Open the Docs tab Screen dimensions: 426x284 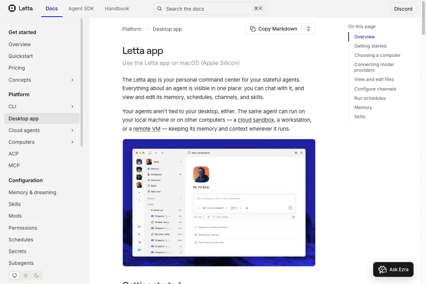pyautogui.click(x=52, y=9)
